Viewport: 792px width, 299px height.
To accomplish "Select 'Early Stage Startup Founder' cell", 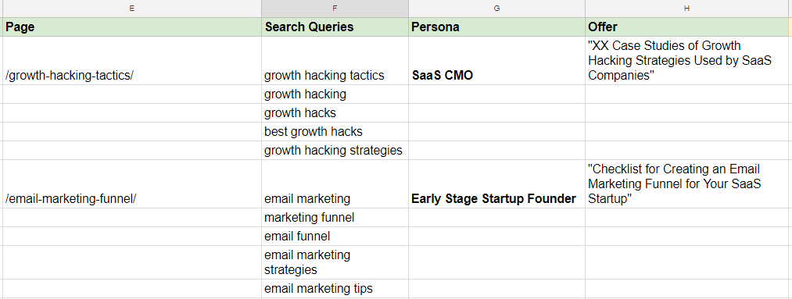I will pos(497,184).
